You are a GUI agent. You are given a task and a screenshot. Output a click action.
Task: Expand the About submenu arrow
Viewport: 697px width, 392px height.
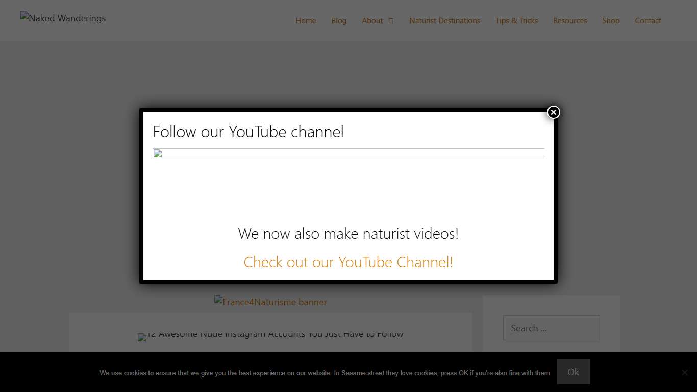pos(391,21)
